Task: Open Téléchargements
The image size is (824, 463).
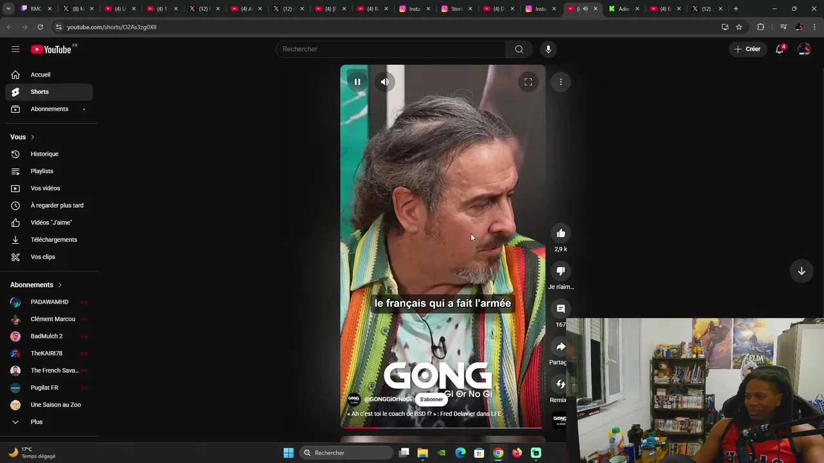Action: [x=49, y=240]
